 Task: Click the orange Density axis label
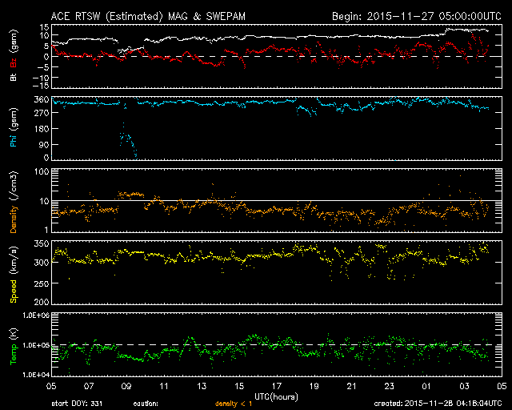tap(13, 203)
